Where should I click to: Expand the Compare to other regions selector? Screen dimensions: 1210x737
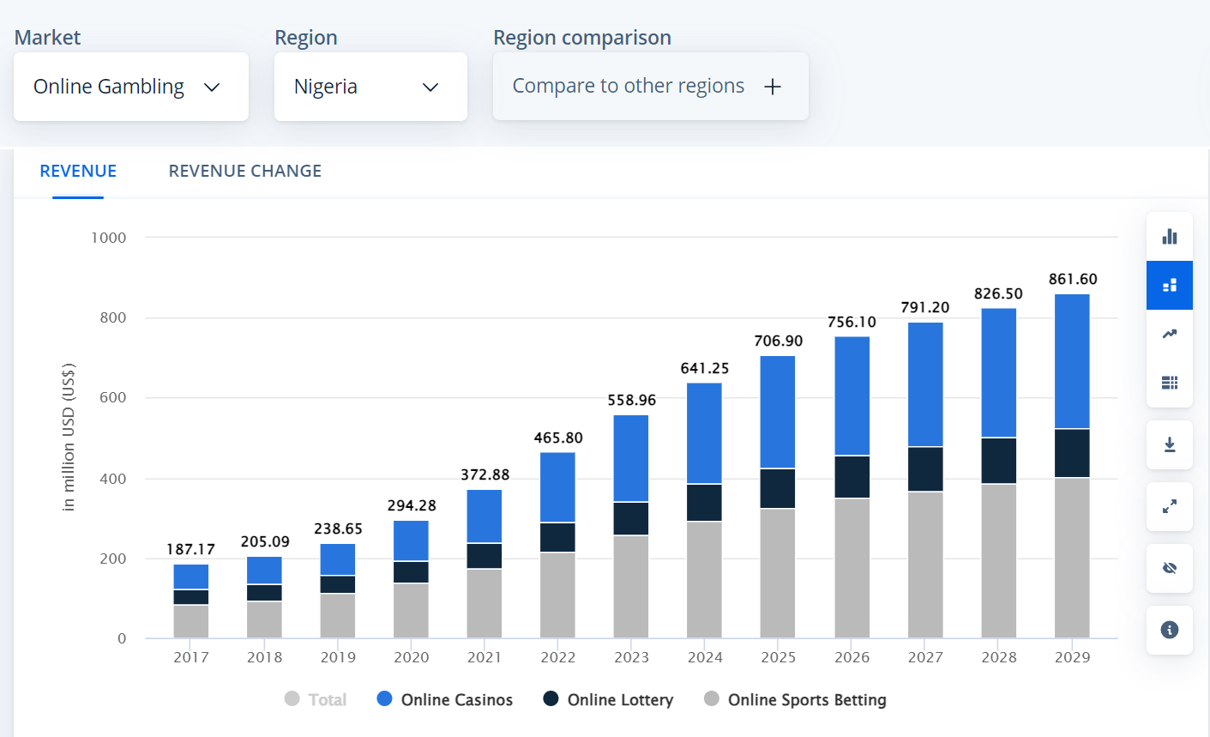(x=649, y=86)
